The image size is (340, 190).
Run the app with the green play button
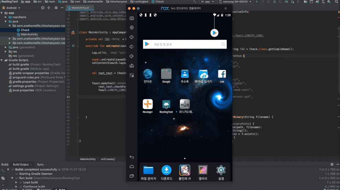pos(257,1)
